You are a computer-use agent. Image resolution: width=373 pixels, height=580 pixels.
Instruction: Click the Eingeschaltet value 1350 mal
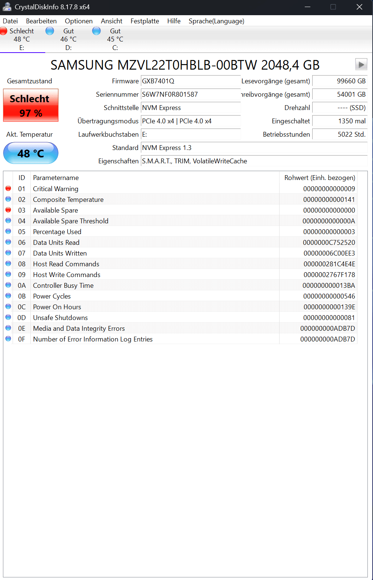click(x=340, y=121)
